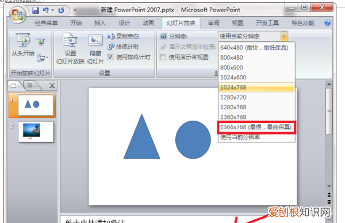Click the resolution combo box field
The image size is (345, 223).
click(x=250, y=36)
